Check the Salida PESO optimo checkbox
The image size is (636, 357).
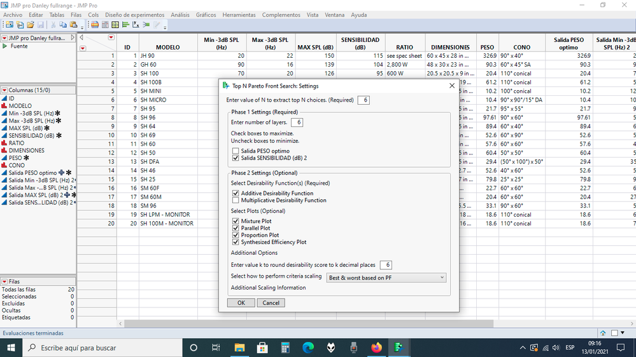tap(236, 151)
